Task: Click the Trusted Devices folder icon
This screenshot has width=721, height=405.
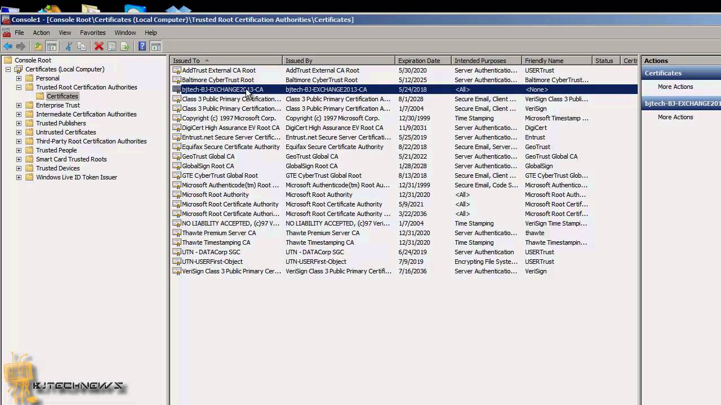Action: coord(29,168)
